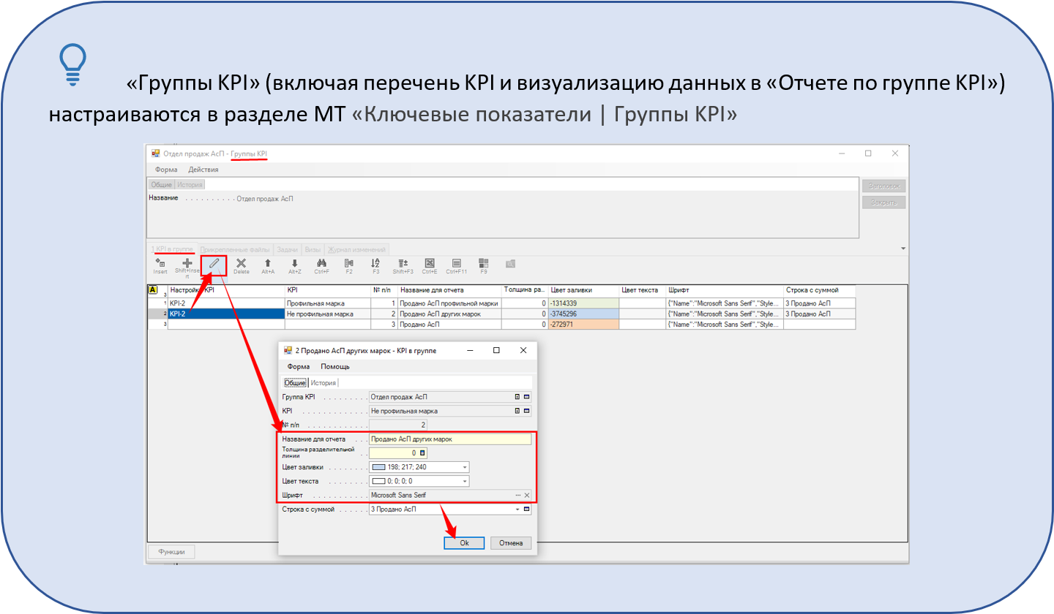Screen dimensions: 1054x614
Task: Click the move up arrow icon (Alt+A)
Action: click(x=268, y=263)
